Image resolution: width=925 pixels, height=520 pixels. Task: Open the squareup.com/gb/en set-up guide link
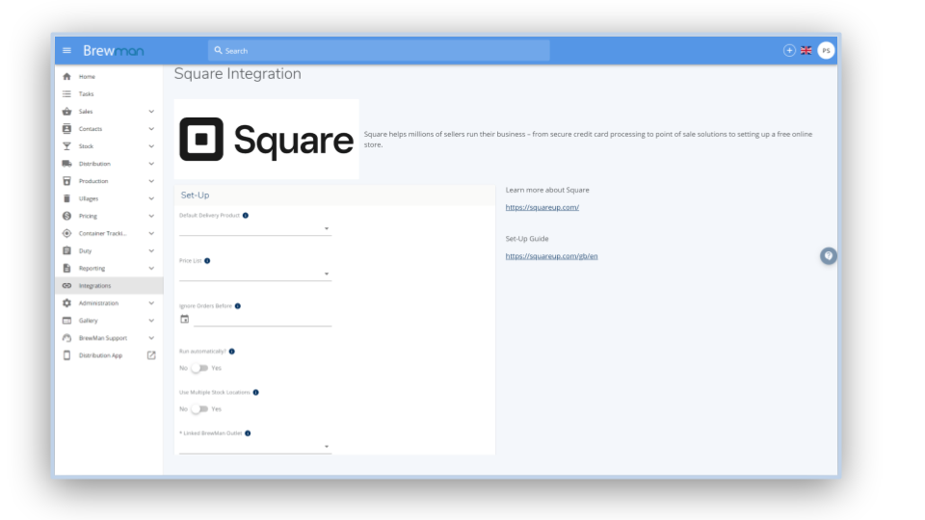click(551, 256)
